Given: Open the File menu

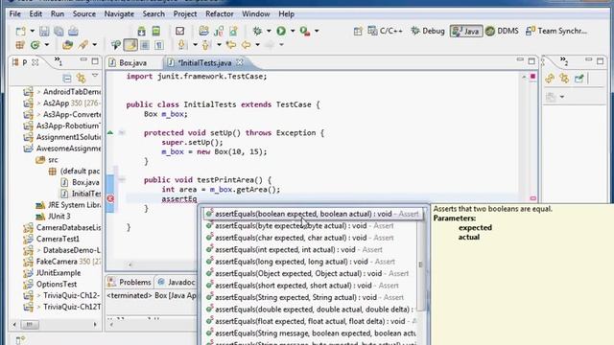Looking at the screenshot, I should tap(15, 14).
